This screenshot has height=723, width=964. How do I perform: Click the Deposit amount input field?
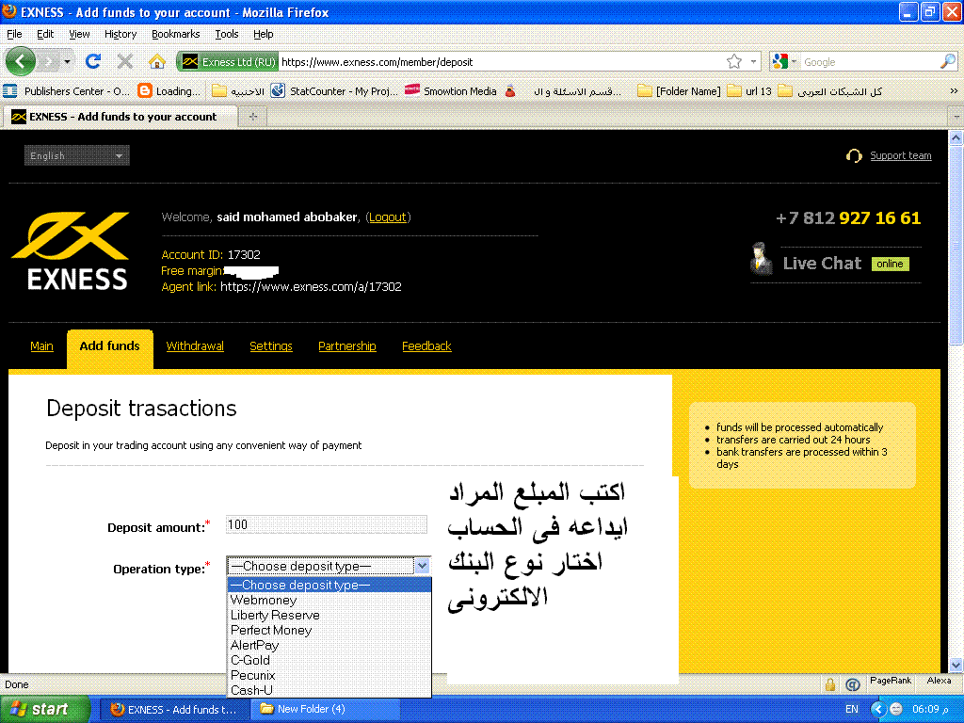pos(327,524)
